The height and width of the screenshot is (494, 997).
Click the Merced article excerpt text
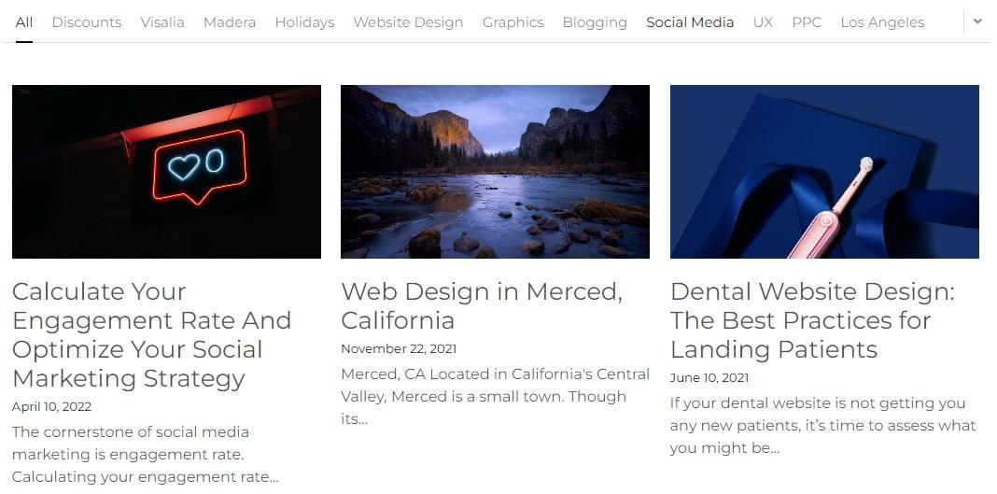pos(495,396)
